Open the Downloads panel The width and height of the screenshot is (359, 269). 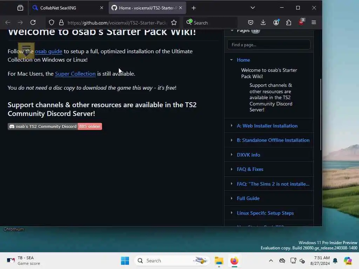click(x=263, y=22)
